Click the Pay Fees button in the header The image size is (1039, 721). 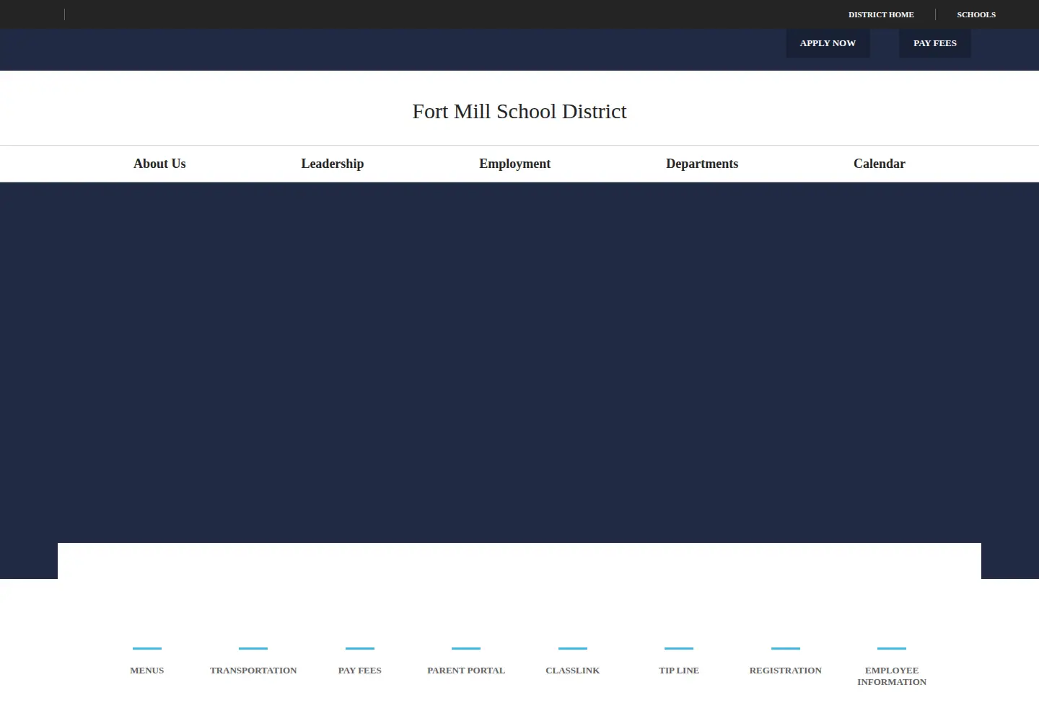[935, 43]
